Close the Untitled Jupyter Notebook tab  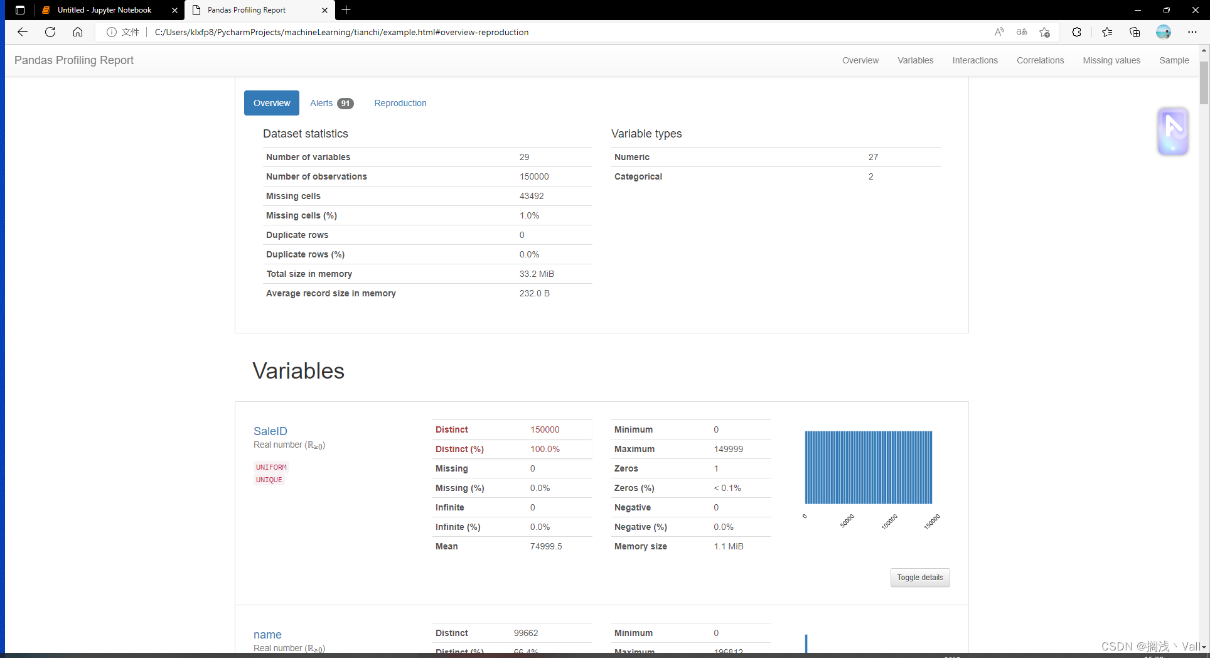(x=174, y=10)
